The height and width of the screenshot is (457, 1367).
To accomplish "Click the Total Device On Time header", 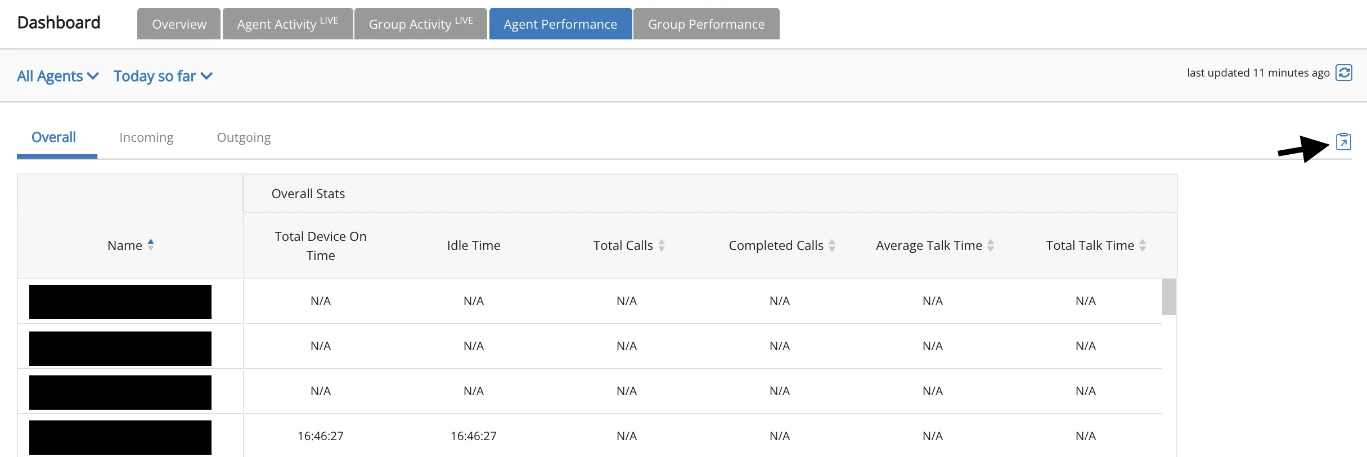I will pyautogui.click(x=321, y=245).
